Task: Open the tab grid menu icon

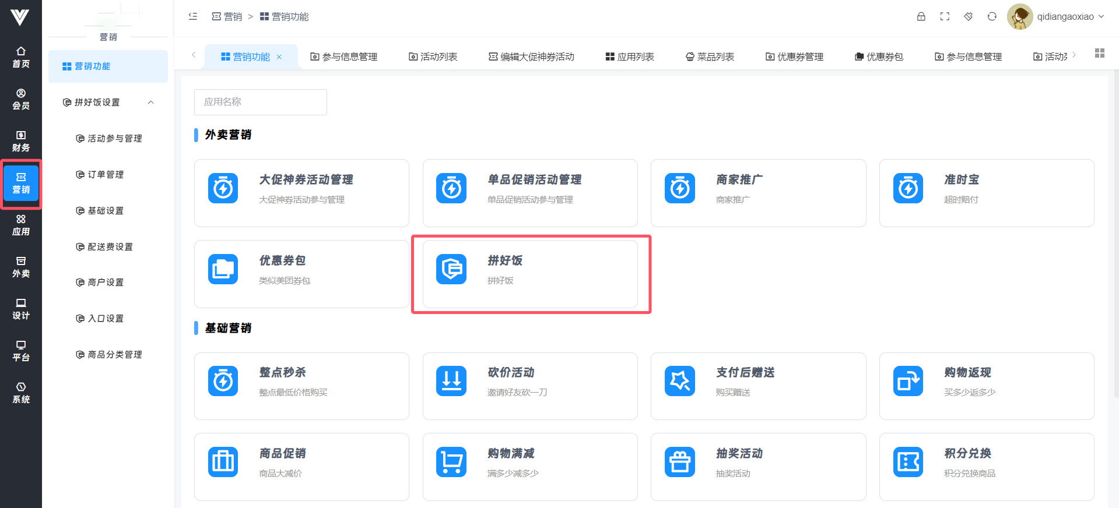Action: pos(1100,53)
